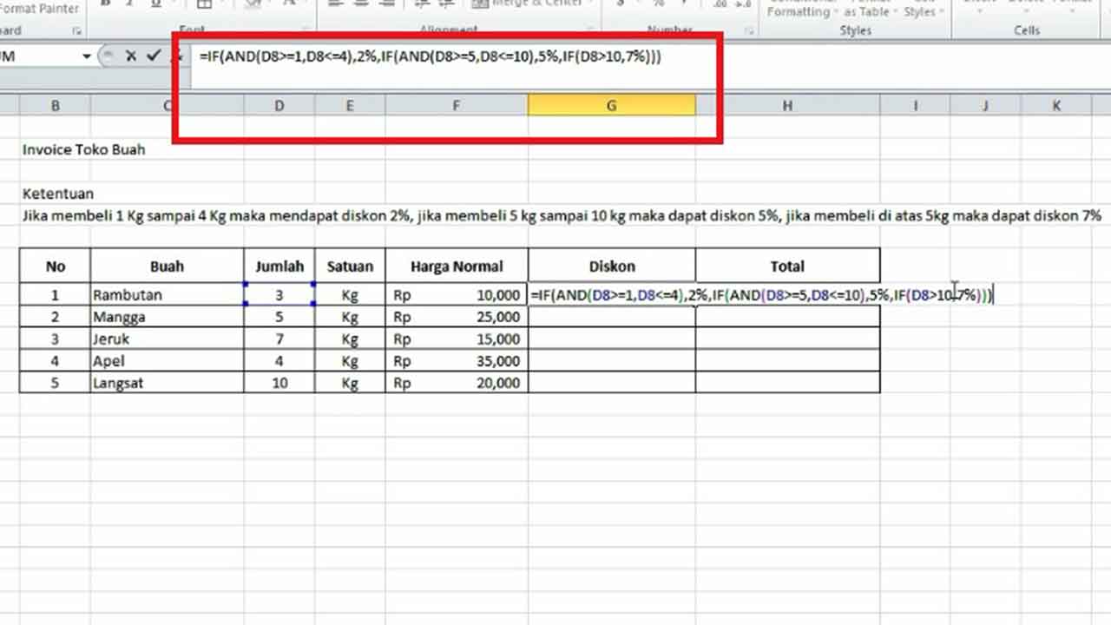The width and height of the screenshot is (1111, 625).
Task: Click the 'Jumlah' table header
Action: click(x=279, y=266)
